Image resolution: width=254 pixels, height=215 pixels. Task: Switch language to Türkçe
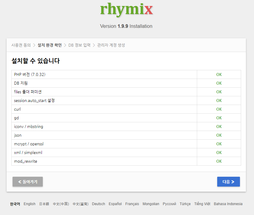click(185, 204)
